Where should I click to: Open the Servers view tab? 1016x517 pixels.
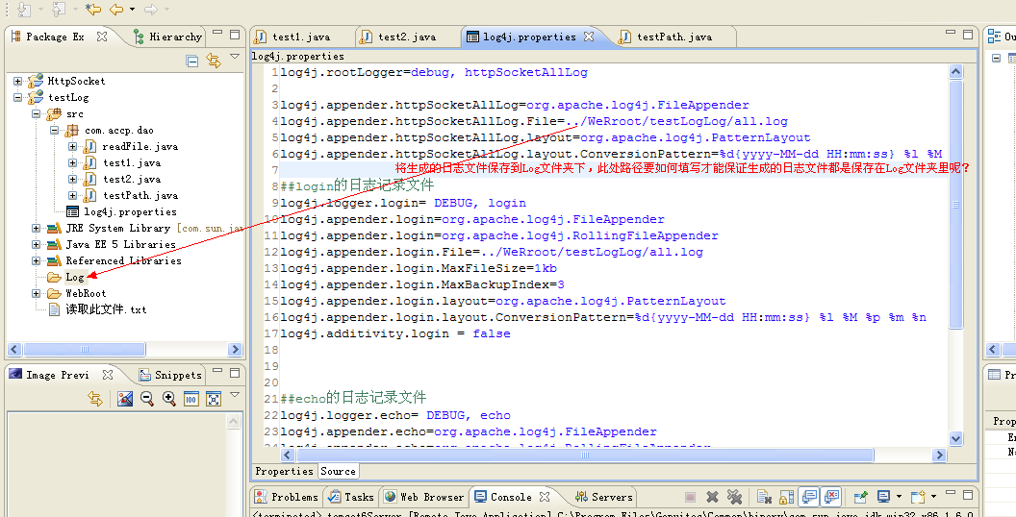pyautogui.click(x=611, y=497)
